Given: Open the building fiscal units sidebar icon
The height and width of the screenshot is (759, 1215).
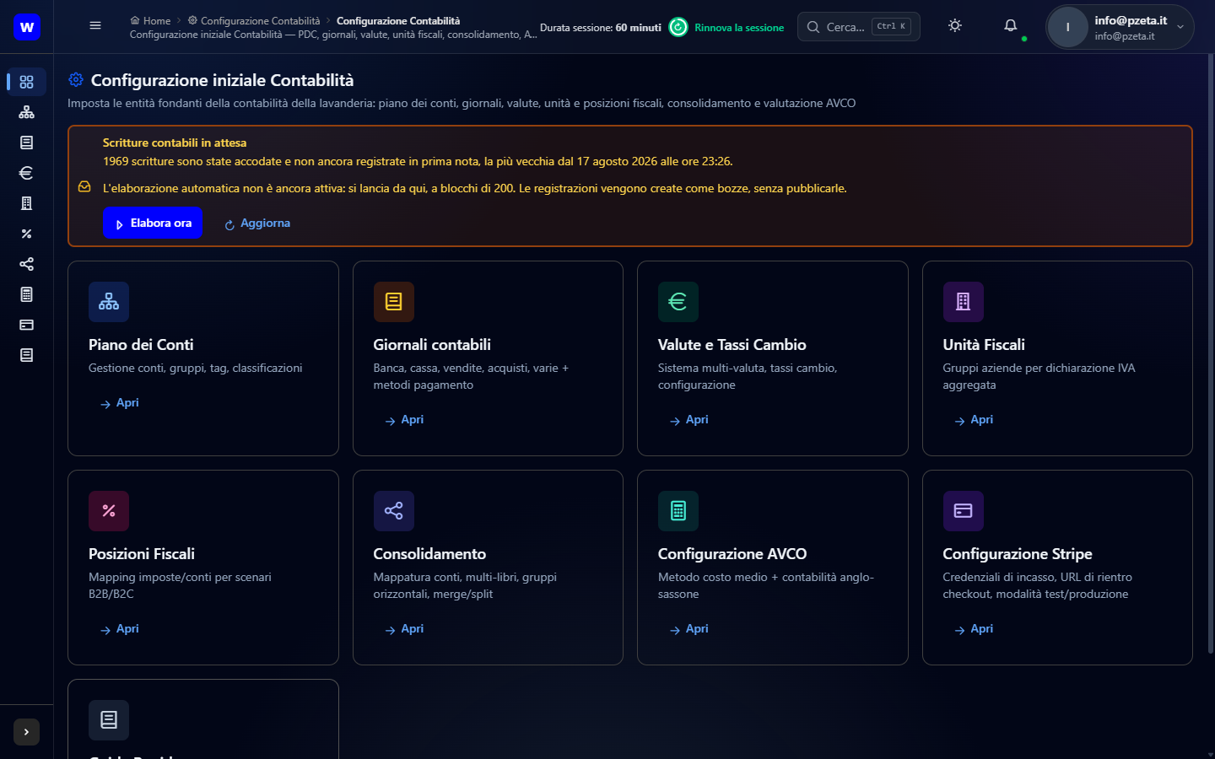Looking at the screenshot, I should [x=27, y=203].
